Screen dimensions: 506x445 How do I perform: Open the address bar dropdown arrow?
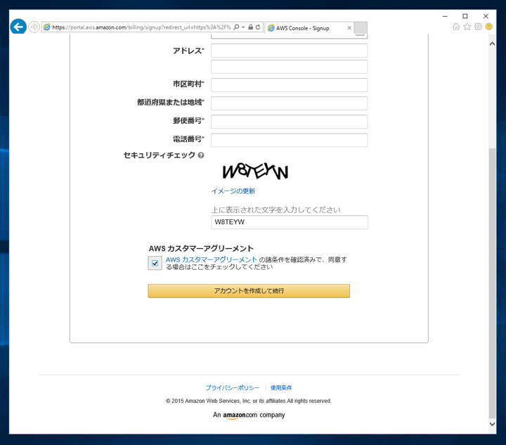(x=243, y=27)
